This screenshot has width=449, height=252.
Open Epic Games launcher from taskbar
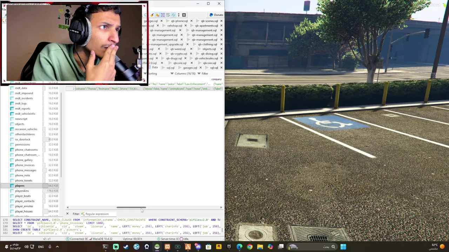coord(229,247)
